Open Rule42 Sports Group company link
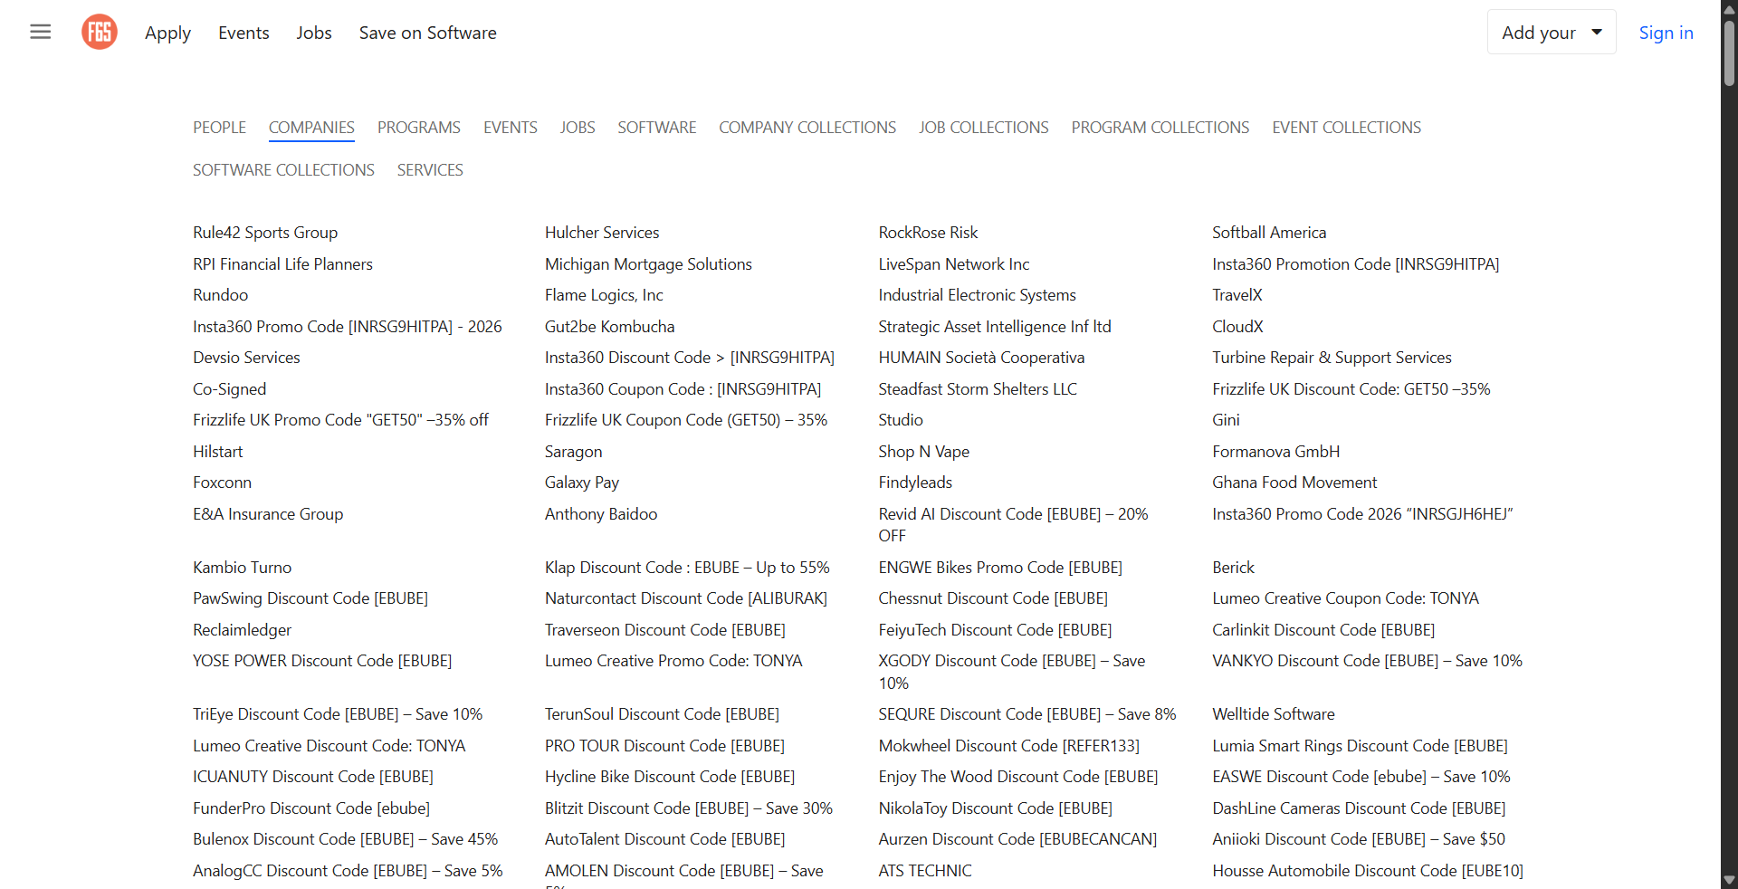 tap(265, 233)
